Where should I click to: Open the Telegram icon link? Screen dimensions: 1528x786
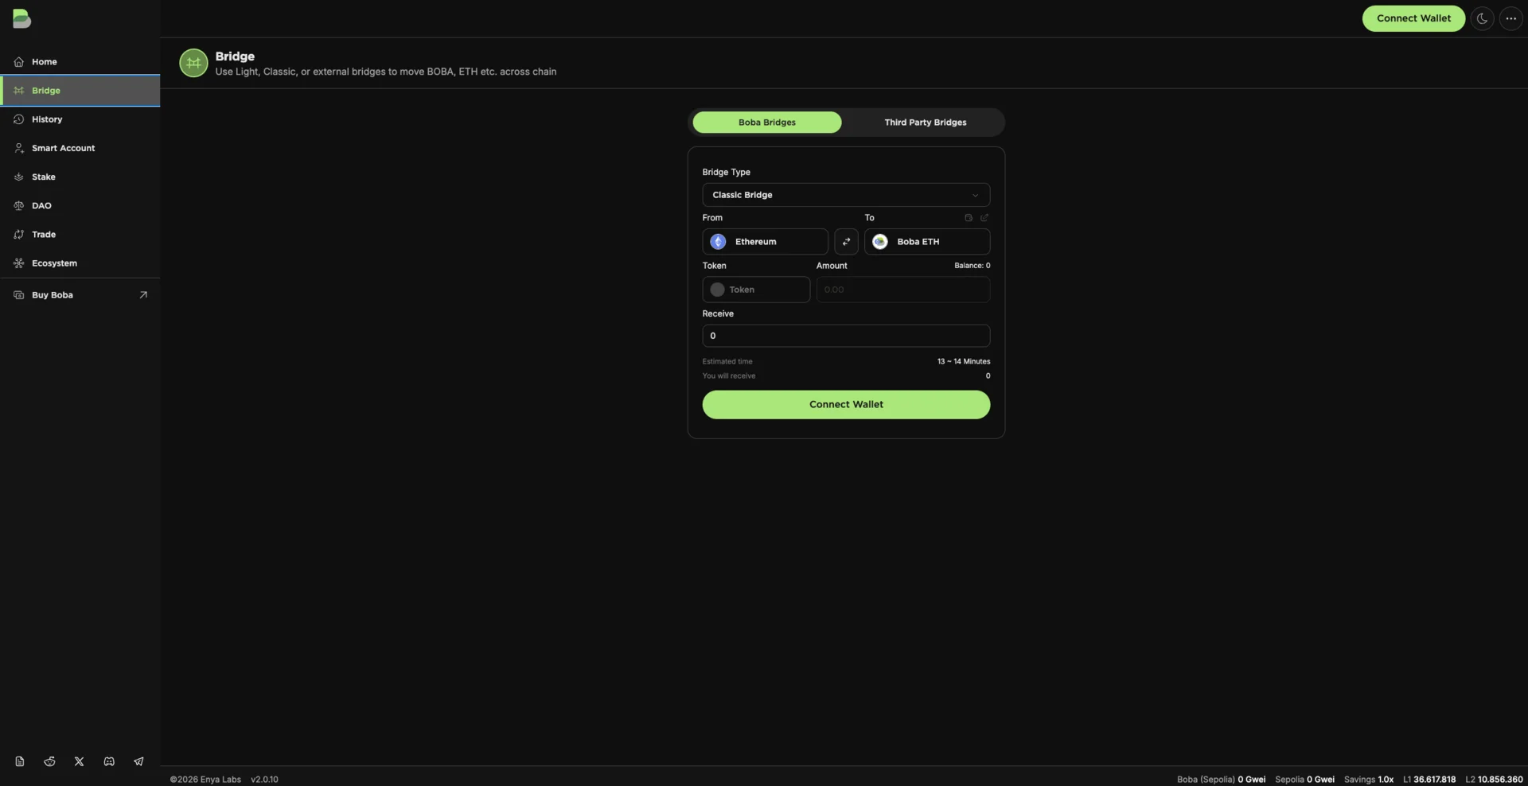pos(138,761)
